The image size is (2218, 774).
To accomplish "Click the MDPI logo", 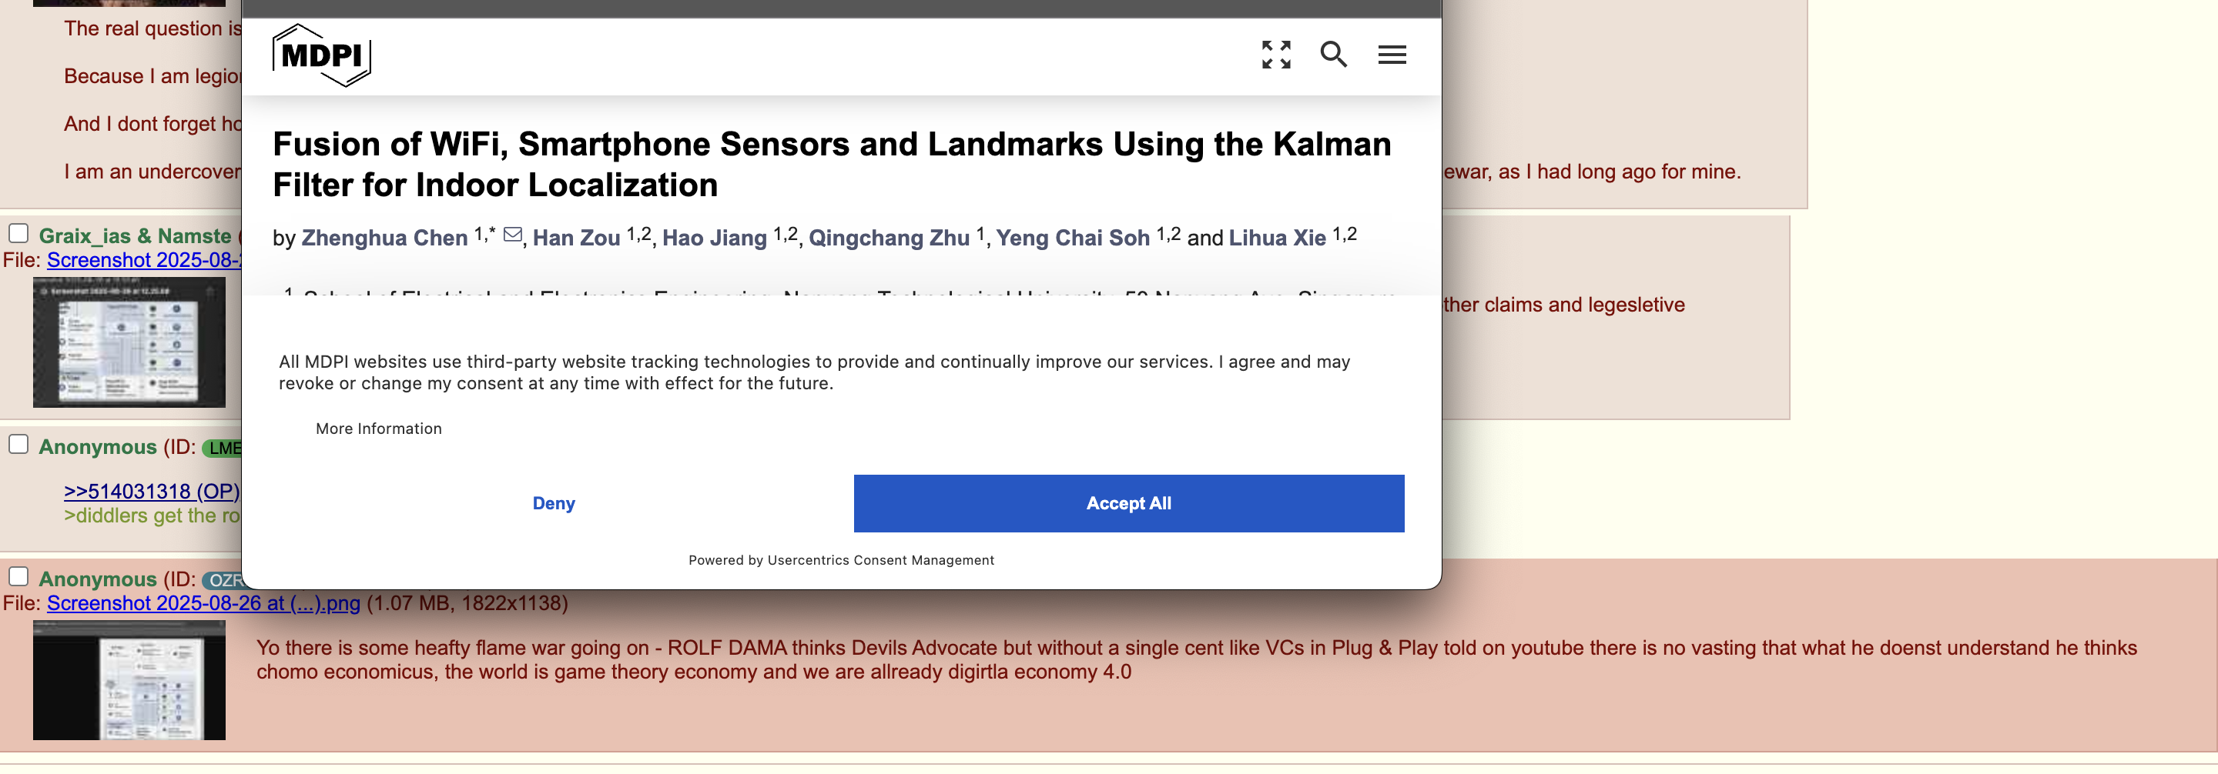I will coord(321,56).
